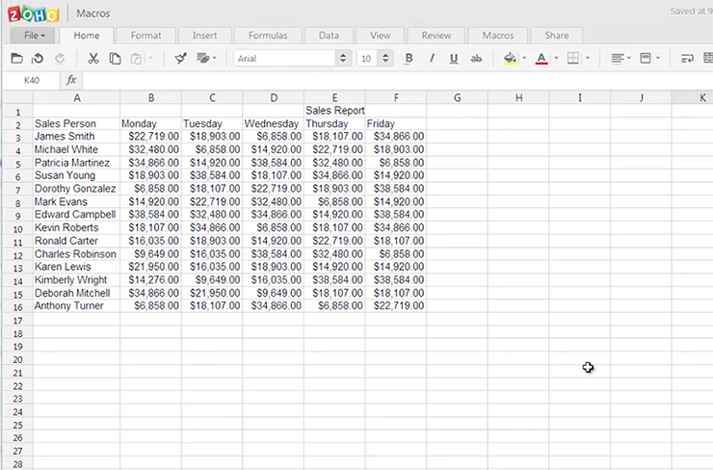Open the font size dropdown
Image resolution: width=713 pixels, height=470 pixels.
[386, 59]
